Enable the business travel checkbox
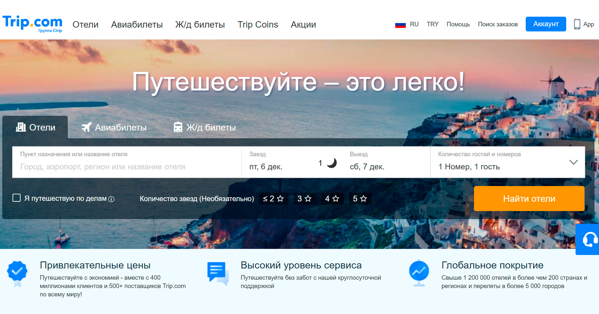This screenshot has width=599, height=314. point(16,198)
